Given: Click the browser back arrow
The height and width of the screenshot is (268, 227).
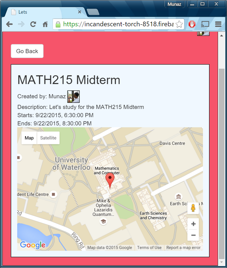Looking at the screenshot, I should pyautogui.click(x=9, y=24).
